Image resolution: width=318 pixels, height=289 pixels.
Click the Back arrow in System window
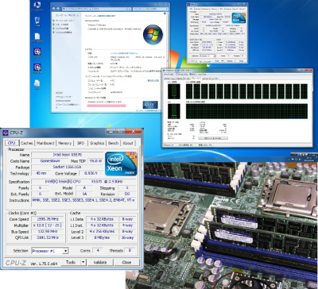point(54,10)
